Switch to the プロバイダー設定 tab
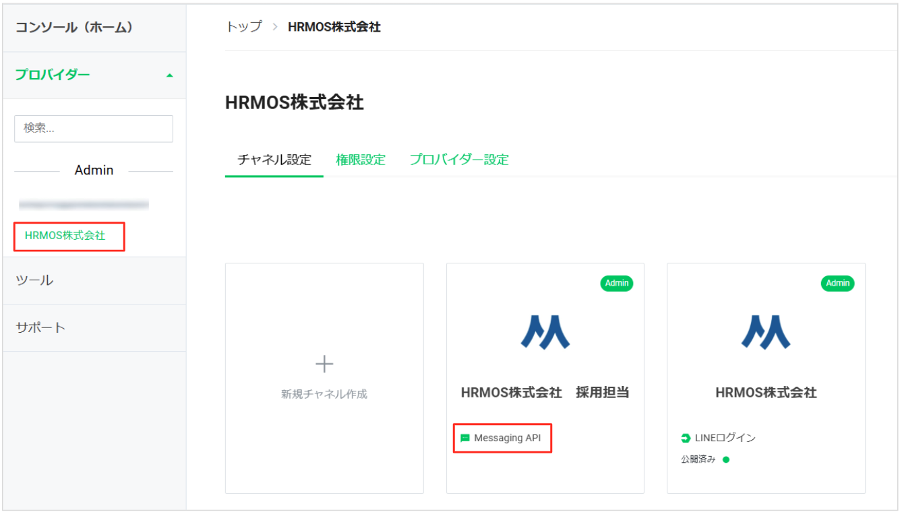 coord(459,160)
